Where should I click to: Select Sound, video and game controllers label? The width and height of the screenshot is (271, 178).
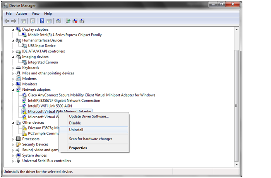point(40,150)
